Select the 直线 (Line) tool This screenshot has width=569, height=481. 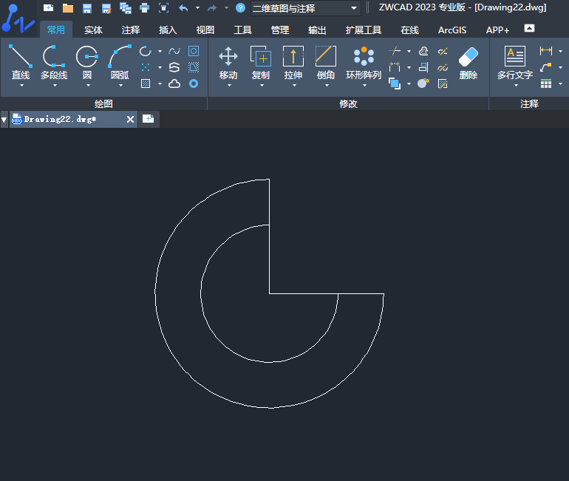coord(21,62)
